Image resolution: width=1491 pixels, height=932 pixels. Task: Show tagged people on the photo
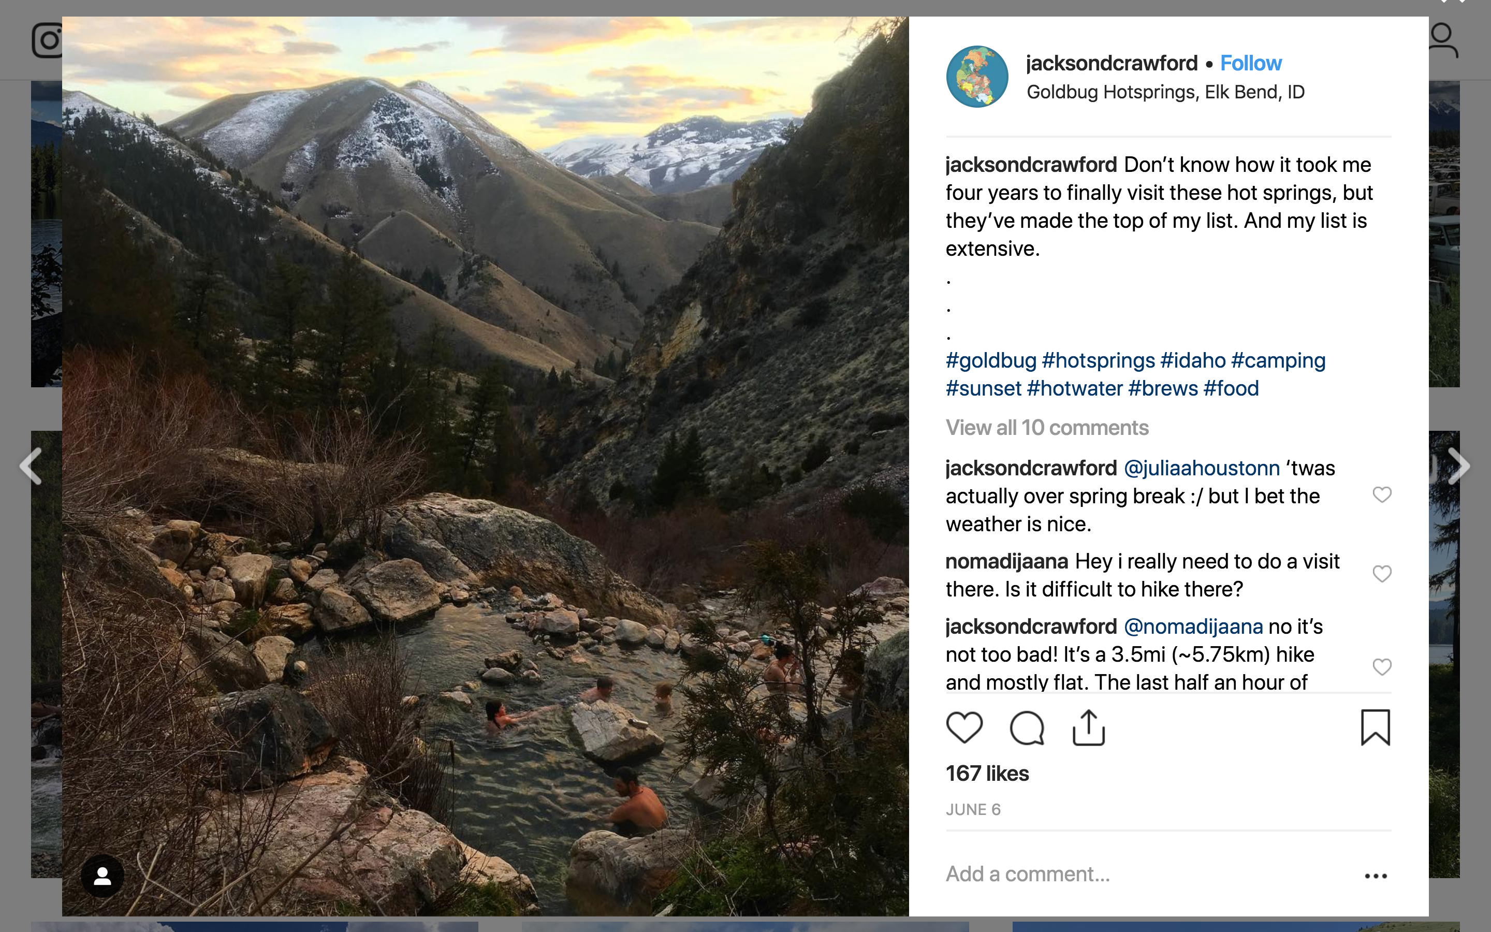pos(103,876)
